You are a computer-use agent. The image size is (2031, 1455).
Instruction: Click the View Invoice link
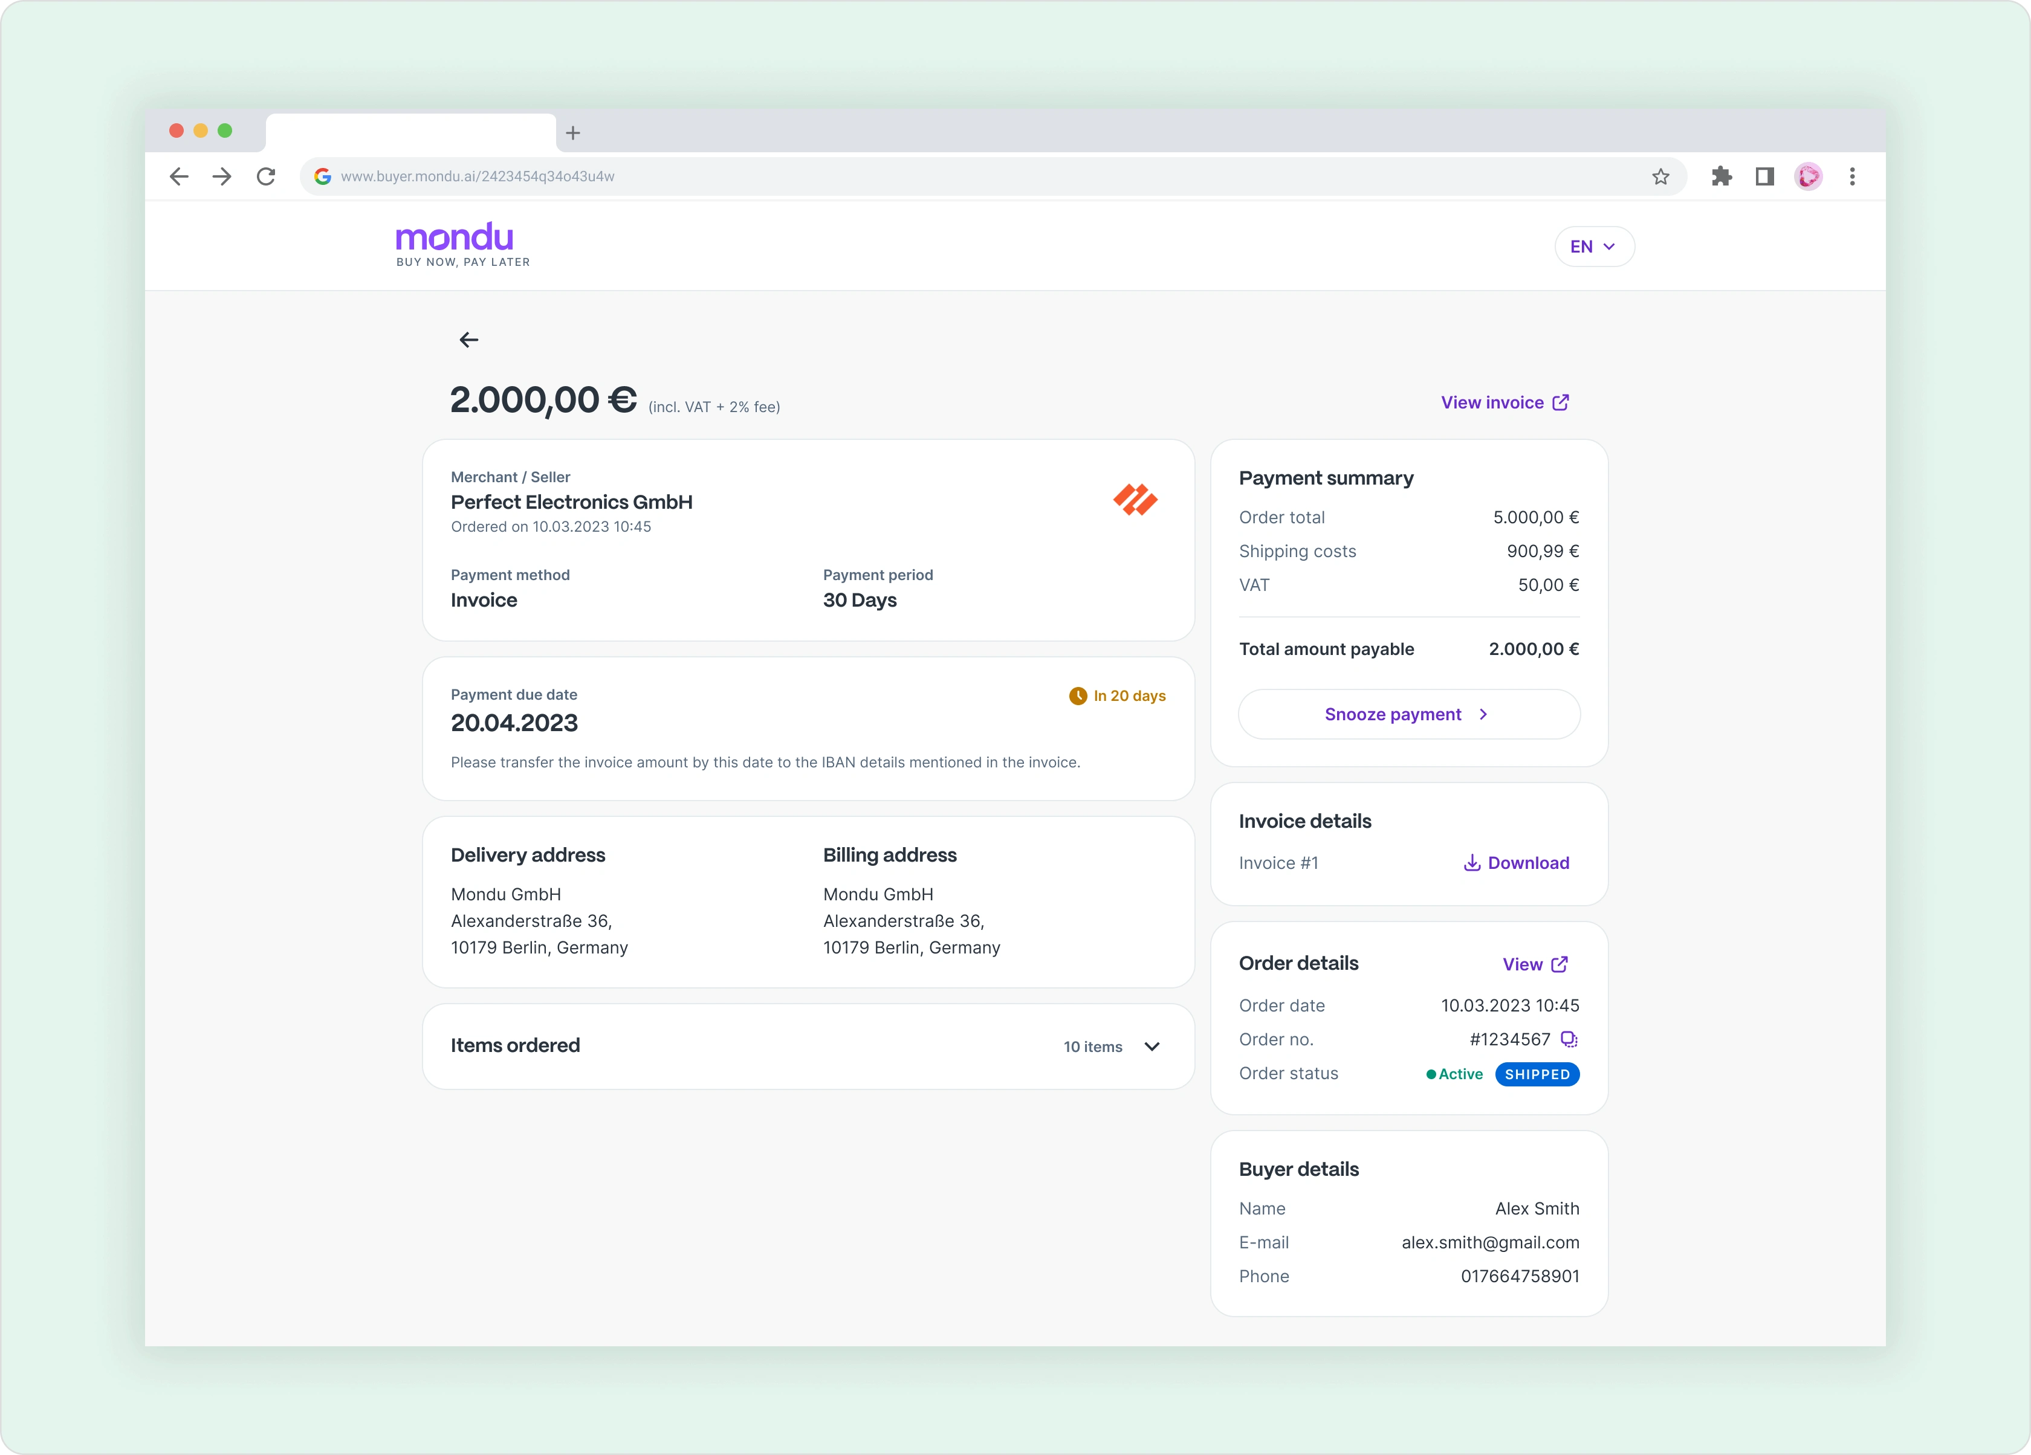tap(1503, 403)
